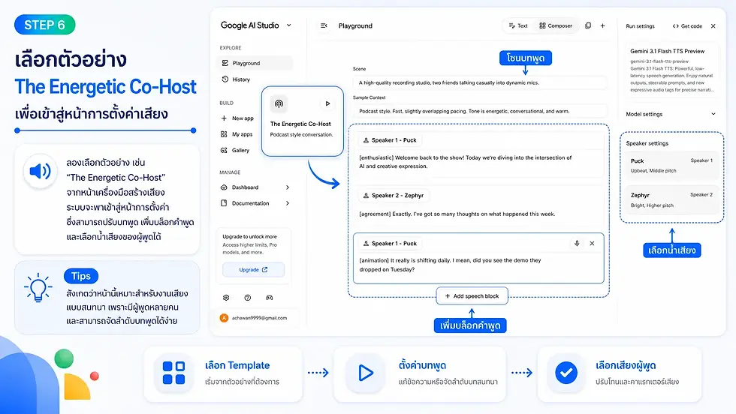Open the Gemini 3.1 Flash TTS Preview model card
The width and height of the screenshot is (736, 414).
point(671,70)
